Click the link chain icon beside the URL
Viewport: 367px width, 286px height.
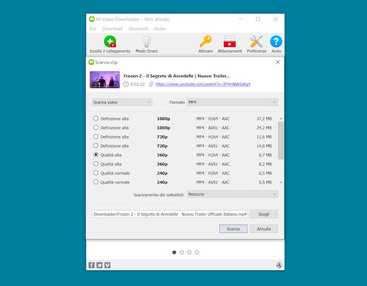click(x=151, y=84)
